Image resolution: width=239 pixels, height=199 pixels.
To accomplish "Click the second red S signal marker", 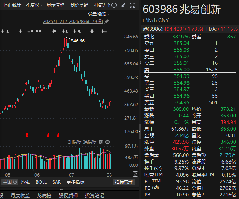I will pyautogui.click(x=48, y=135).
